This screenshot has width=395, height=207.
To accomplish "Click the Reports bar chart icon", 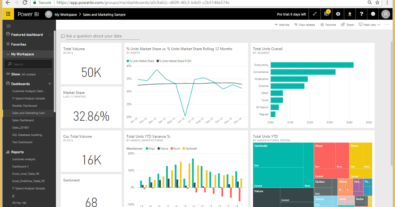I will click(x=8, y=152).
